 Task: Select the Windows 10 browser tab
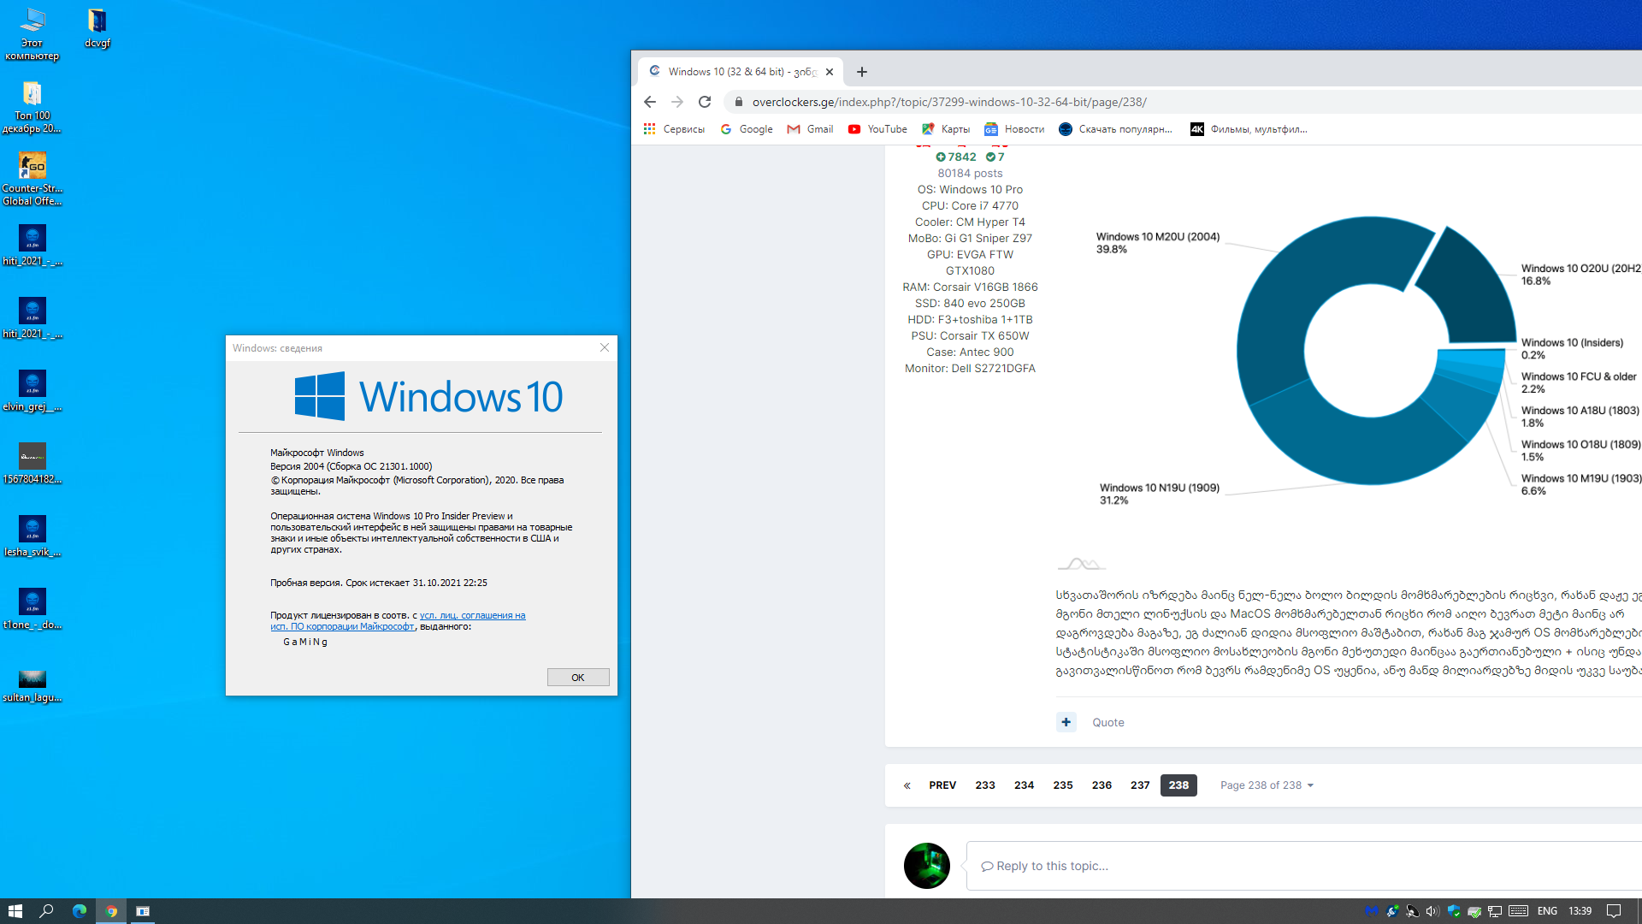[740, 72]
